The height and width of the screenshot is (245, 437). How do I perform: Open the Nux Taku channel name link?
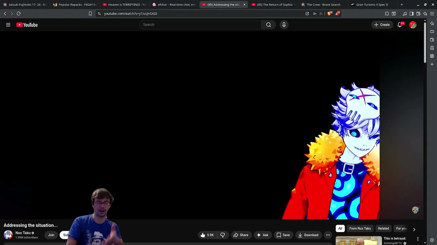click(23, 233)
